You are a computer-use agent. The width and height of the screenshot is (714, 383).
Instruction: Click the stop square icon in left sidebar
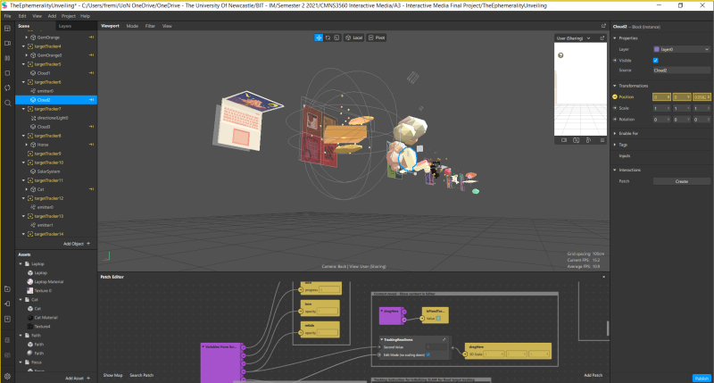[7, 73]
